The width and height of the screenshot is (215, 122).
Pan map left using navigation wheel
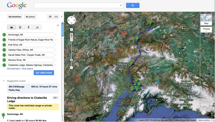(x=69, y=20)
